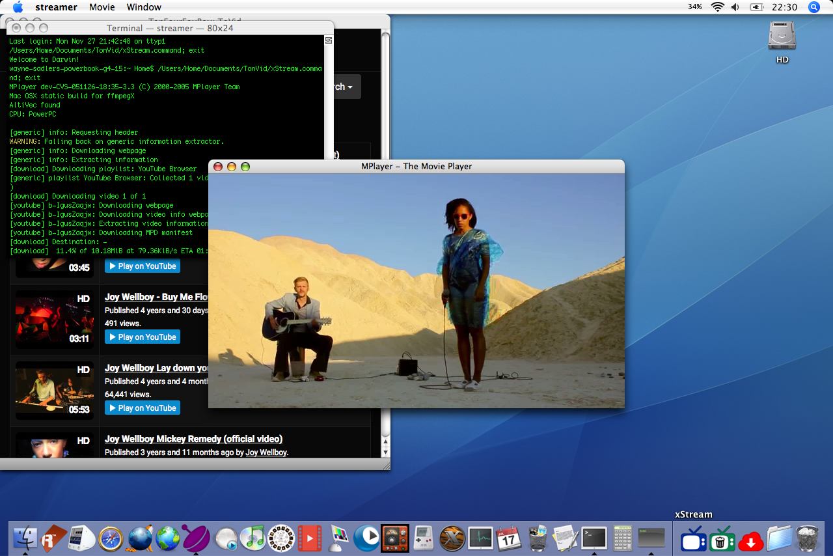This screenshot has height=556, width=833.
Task: Open the blue xStream TV icon
Action: [694, 539]
